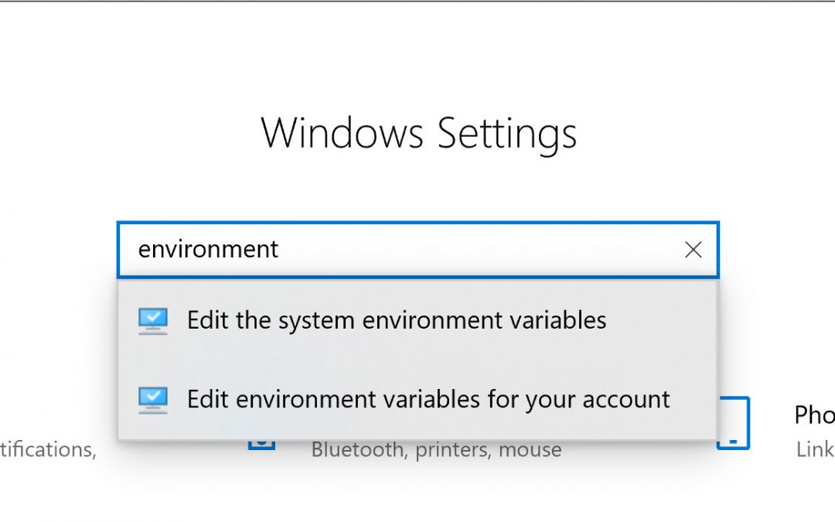
Task: Choose "Edit environment variables for your account" suggestion
Action: pyautogui.click(x=428, y=399)
